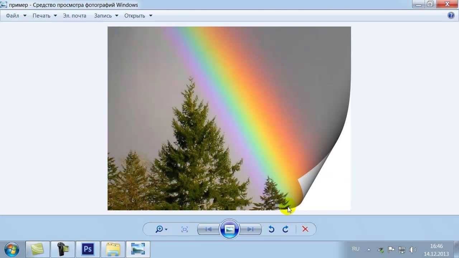
Task: Restore down the viewer window
Action: click(x=430, y=4)
